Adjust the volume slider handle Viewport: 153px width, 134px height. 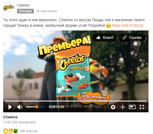[37, 107]
